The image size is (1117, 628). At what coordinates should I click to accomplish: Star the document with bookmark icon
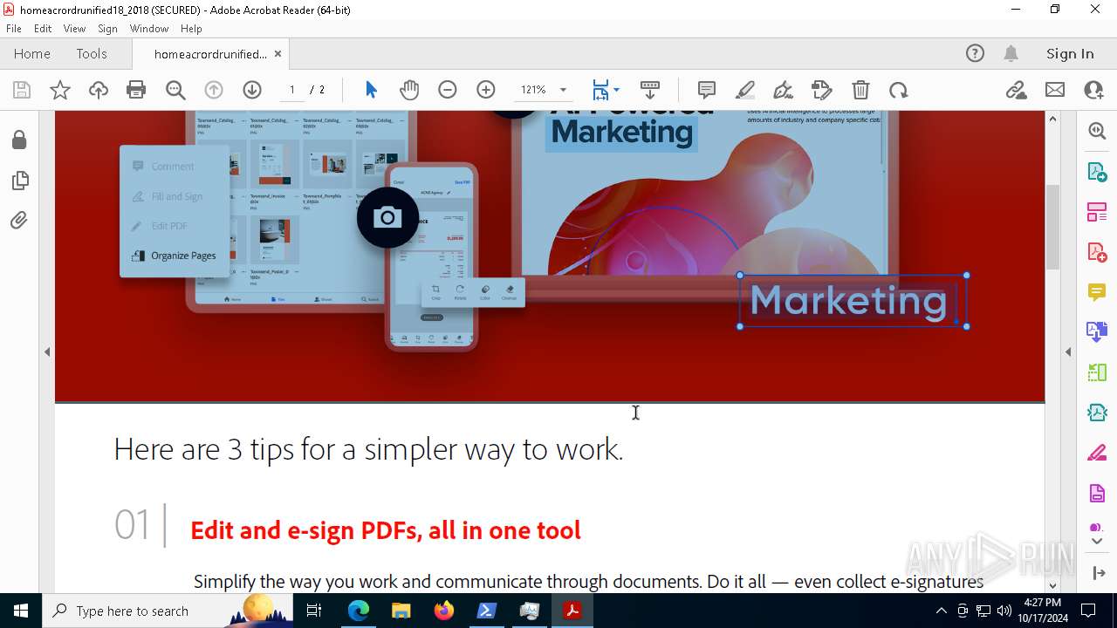pyautogui.click(x=60, y=90)
